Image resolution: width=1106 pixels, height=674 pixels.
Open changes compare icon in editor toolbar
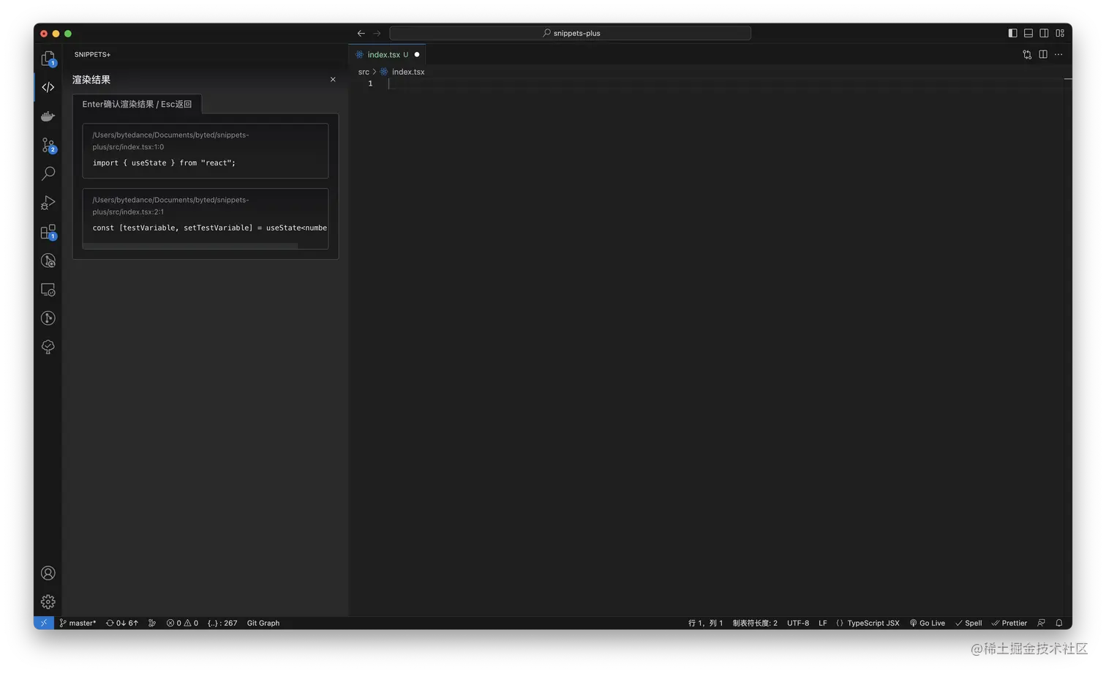1027,54
